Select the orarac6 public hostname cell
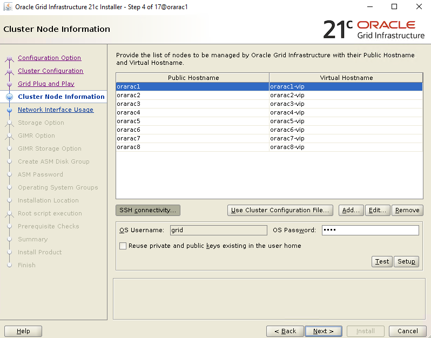This screenshot has height=338, width=431. [x=192, y=130]
